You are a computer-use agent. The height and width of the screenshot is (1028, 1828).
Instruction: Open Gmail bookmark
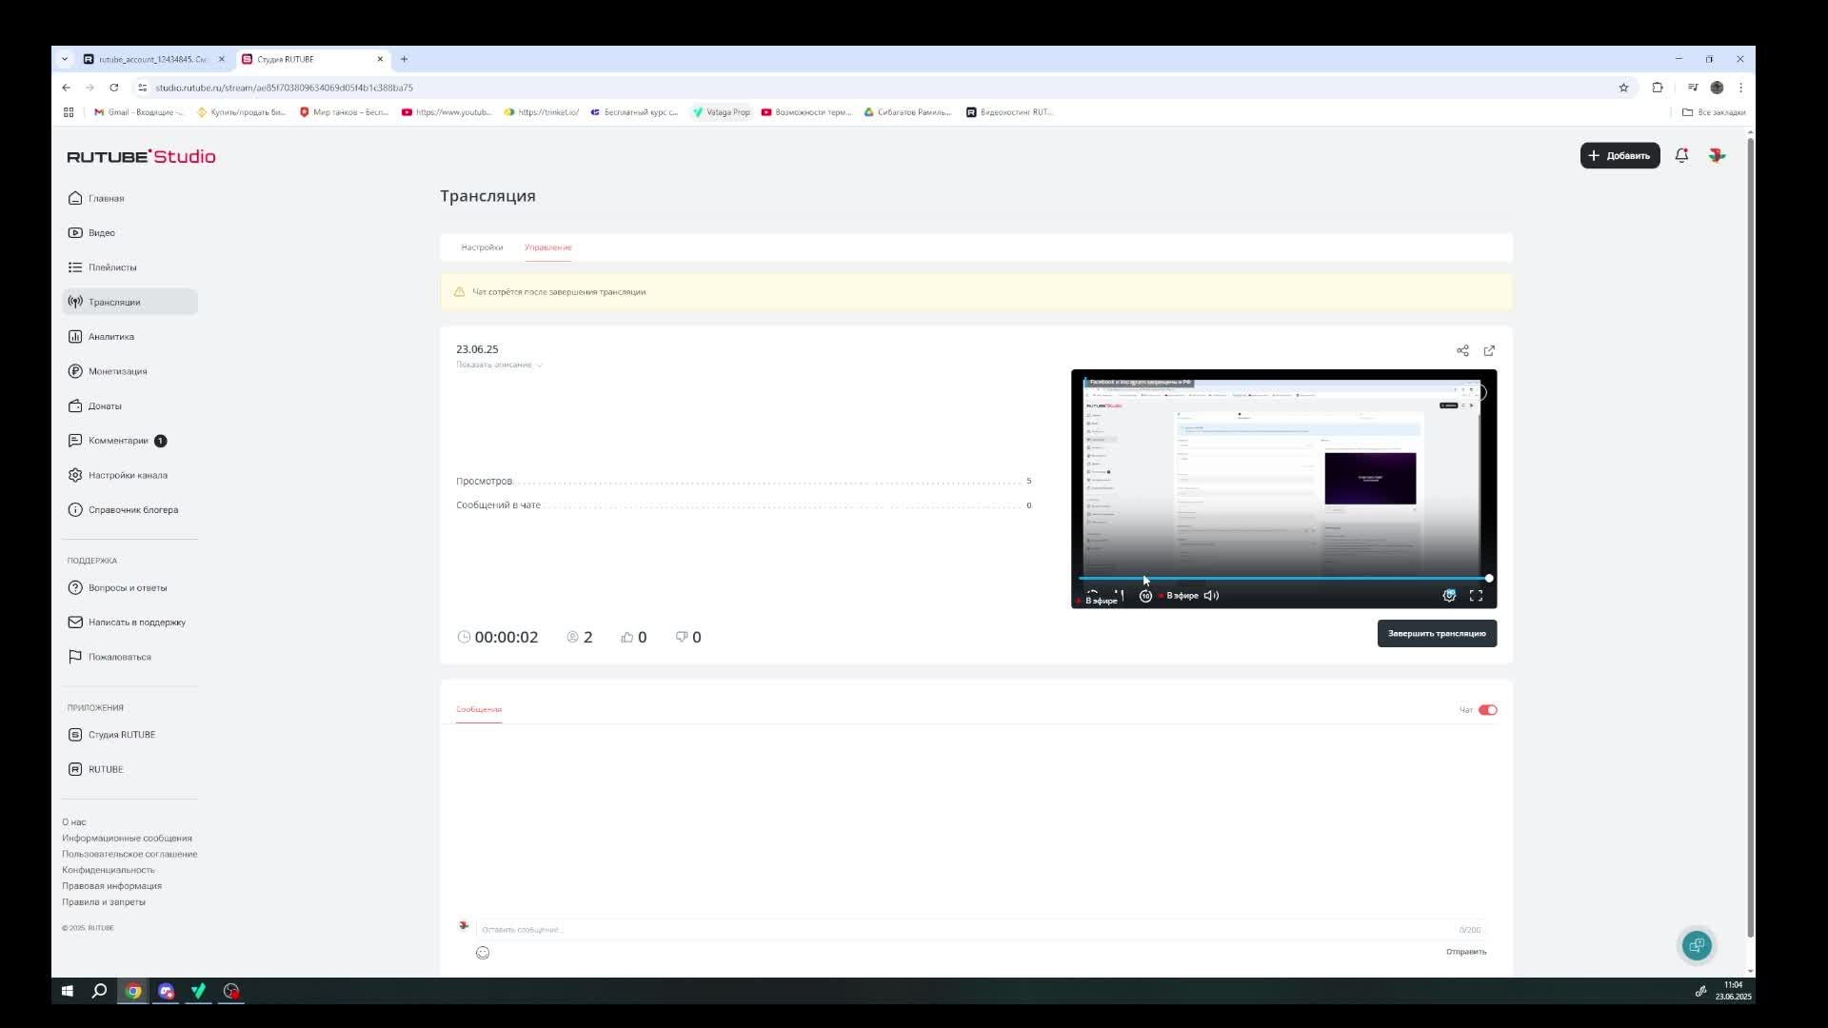[x=139, y=112]
